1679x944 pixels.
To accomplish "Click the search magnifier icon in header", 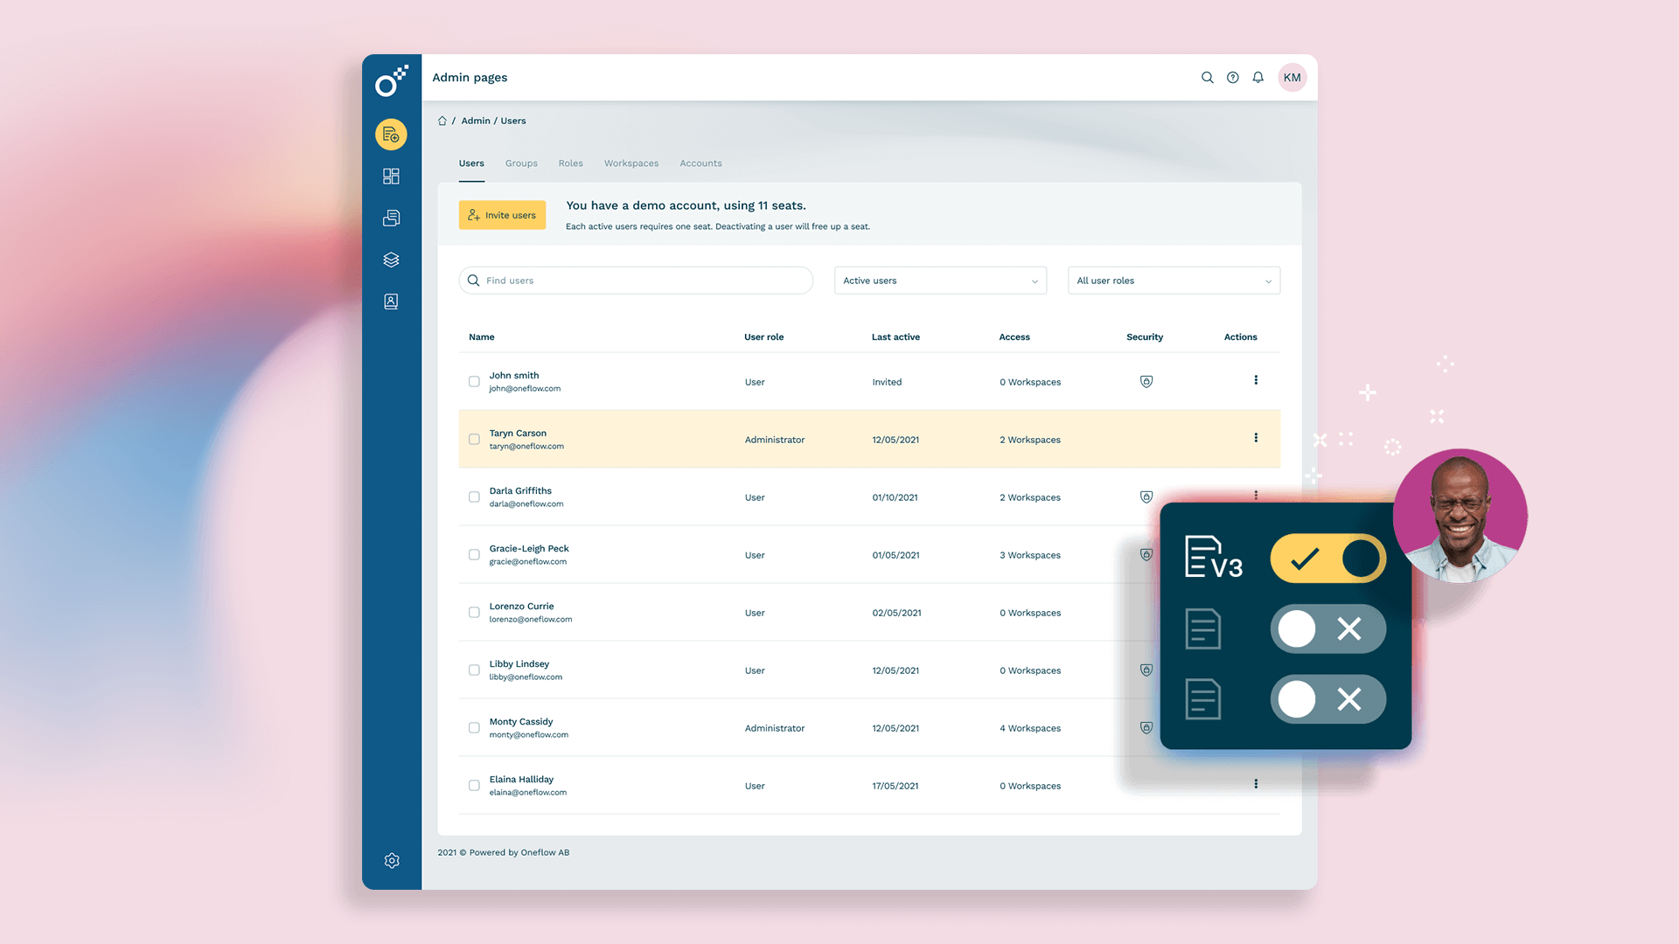I will [1208, 77].
